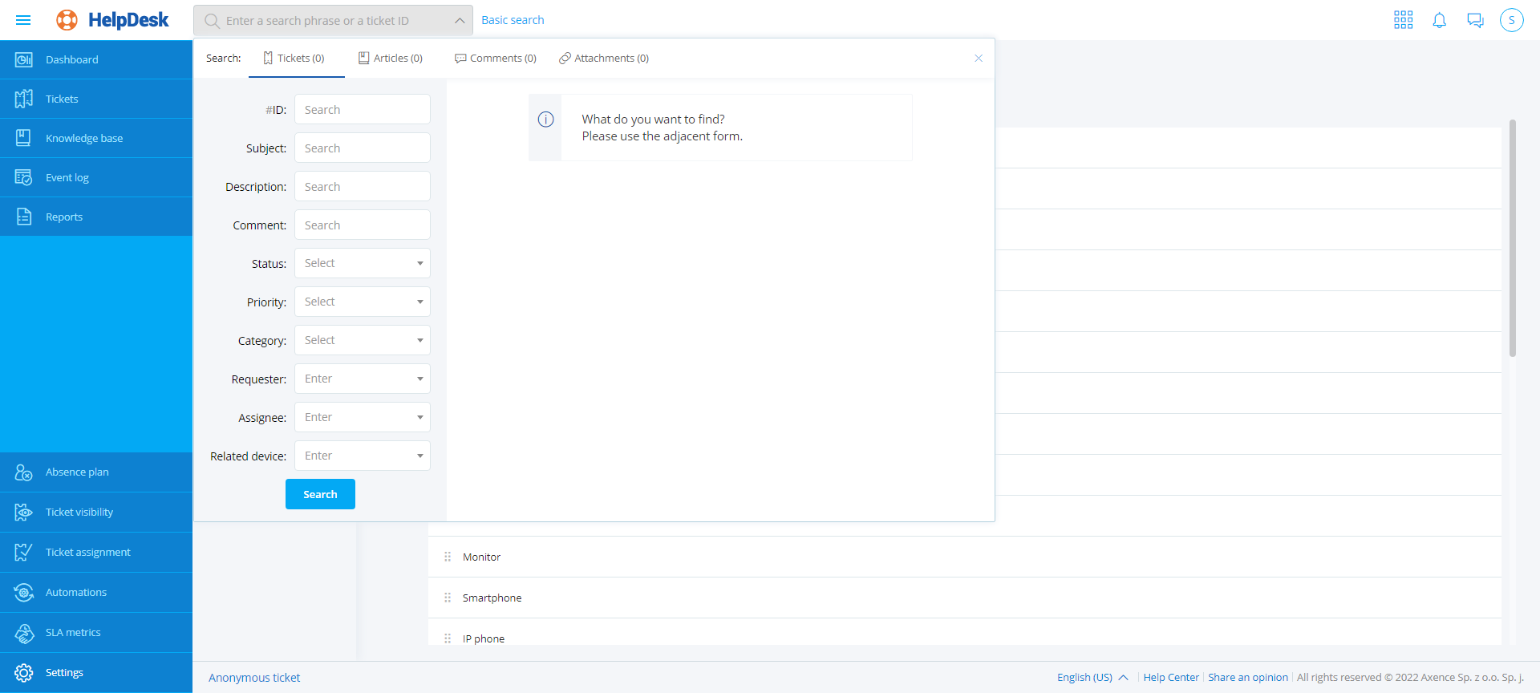Collapse search panel via chevron arrow
This screenshot has width=1540, height=693.
pyautogui.click(x=459, y=21)
